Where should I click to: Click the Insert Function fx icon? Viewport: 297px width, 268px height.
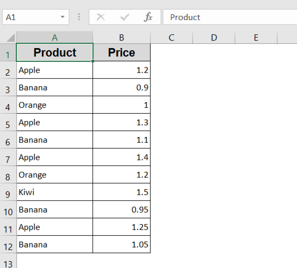tap(148, 17)
